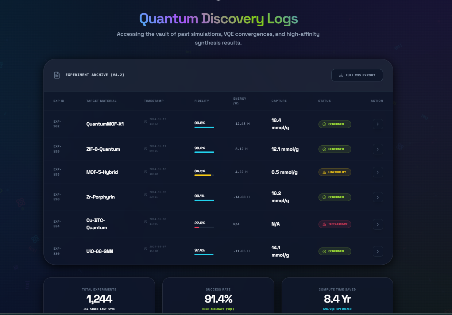Open details arrow for EXP-880 row
Image resolution: width=452 pixels, height=315 pixels.
[x=378, y=251]
